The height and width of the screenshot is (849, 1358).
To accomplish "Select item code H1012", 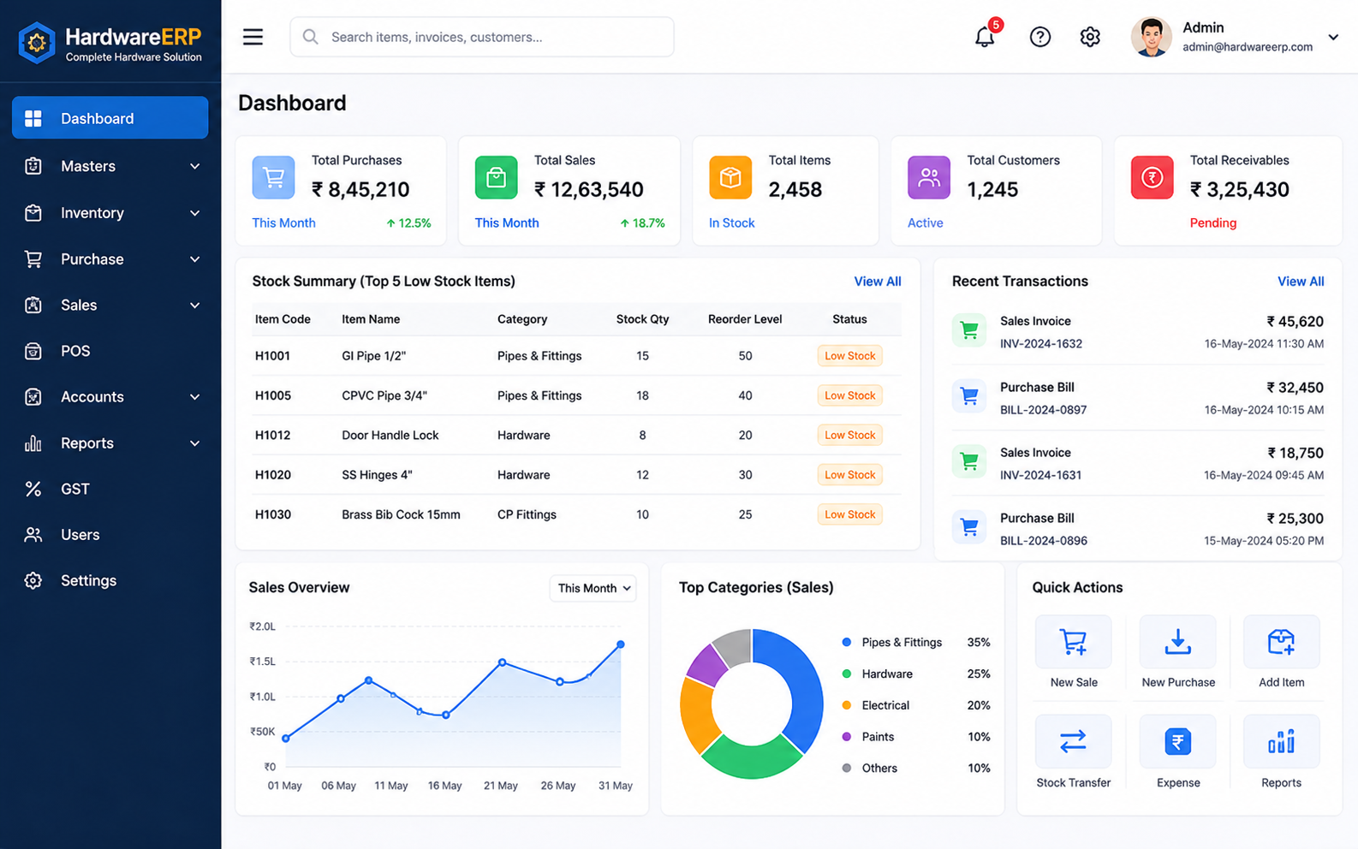I will [x=272, y=435].
